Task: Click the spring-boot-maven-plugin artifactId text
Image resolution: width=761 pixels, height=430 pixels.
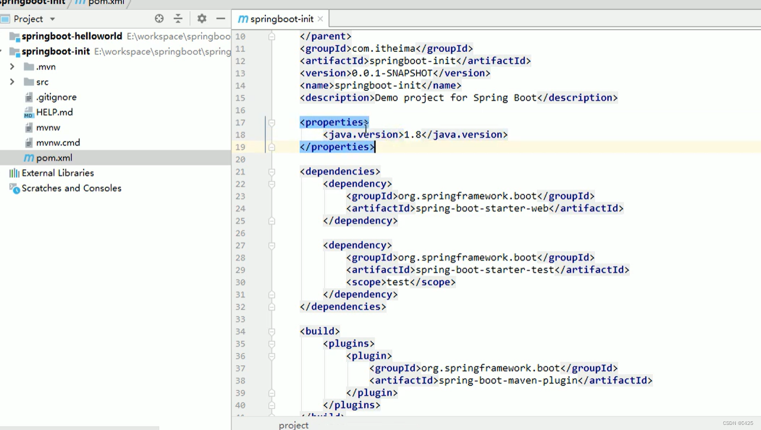Action: [508, 381]
